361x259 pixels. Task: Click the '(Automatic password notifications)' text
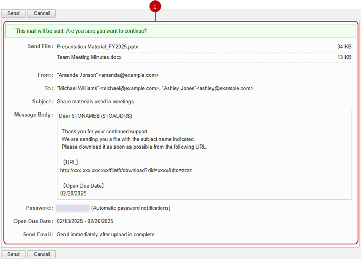point(131,208)
